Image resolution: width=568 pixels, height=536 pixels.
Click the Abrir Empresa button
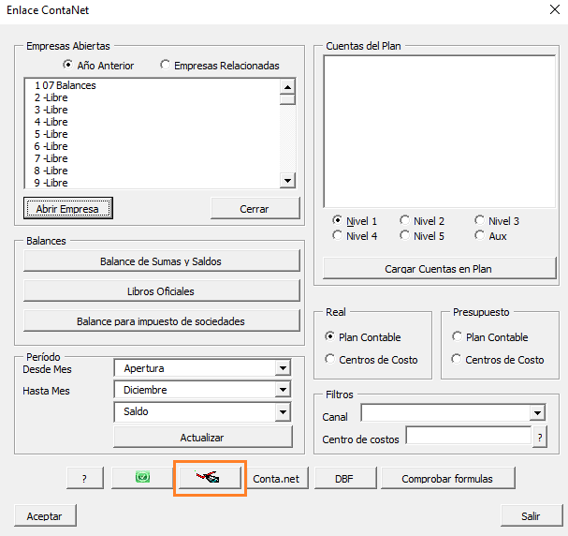click(x=68, y=208)
